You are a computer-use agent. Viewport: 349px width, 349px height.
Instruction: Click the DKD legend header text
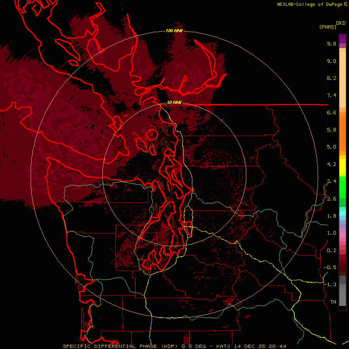341,23
